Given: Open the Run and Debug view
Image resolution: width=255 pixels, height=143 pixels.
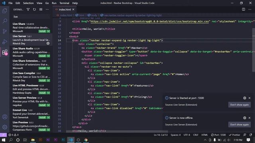Looking at the screenshot, I should tap(5, 42).
